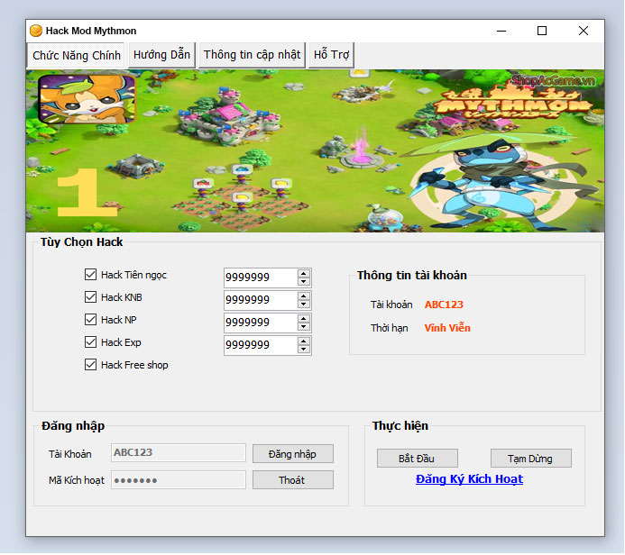Decrease the Hack NP value with down arrow
The height and width of the screenshot is (555, 625).
pyautogui.click(x=304, y=327)
